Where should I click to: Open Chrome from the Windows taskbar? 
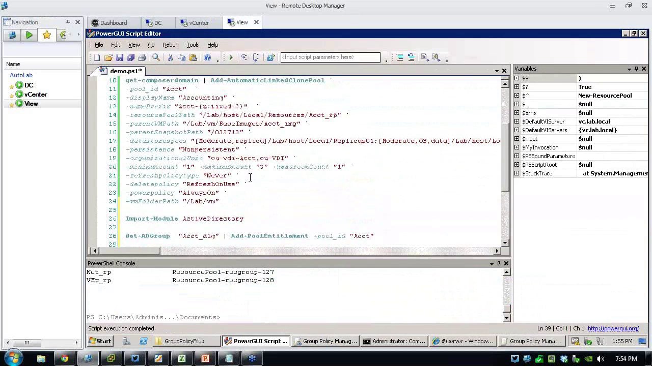(65, 358)
